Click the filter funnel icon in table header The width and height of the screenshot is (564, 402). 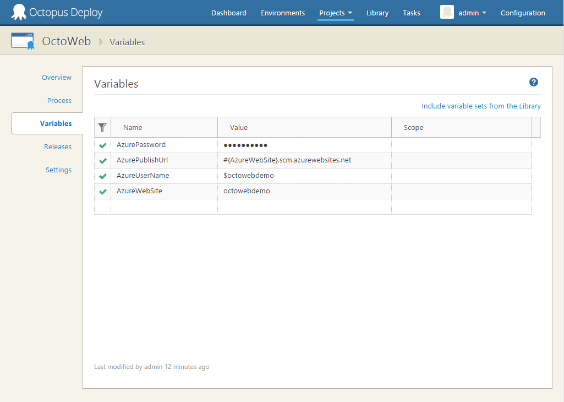tap(102, 127)
